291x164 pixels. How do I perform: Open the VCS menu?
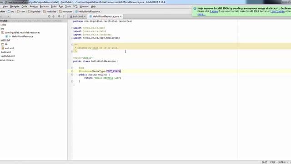pos(75,6)
